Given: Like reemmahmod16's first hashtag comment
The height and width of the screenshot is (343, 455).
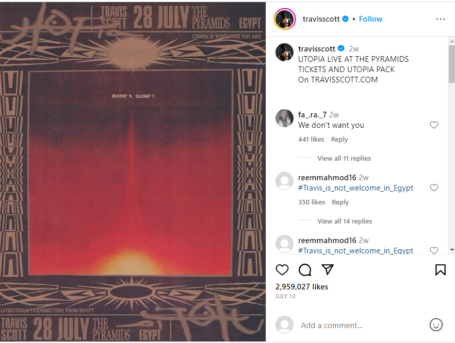Looking at the screenshot, I should (x=434, y=187).
